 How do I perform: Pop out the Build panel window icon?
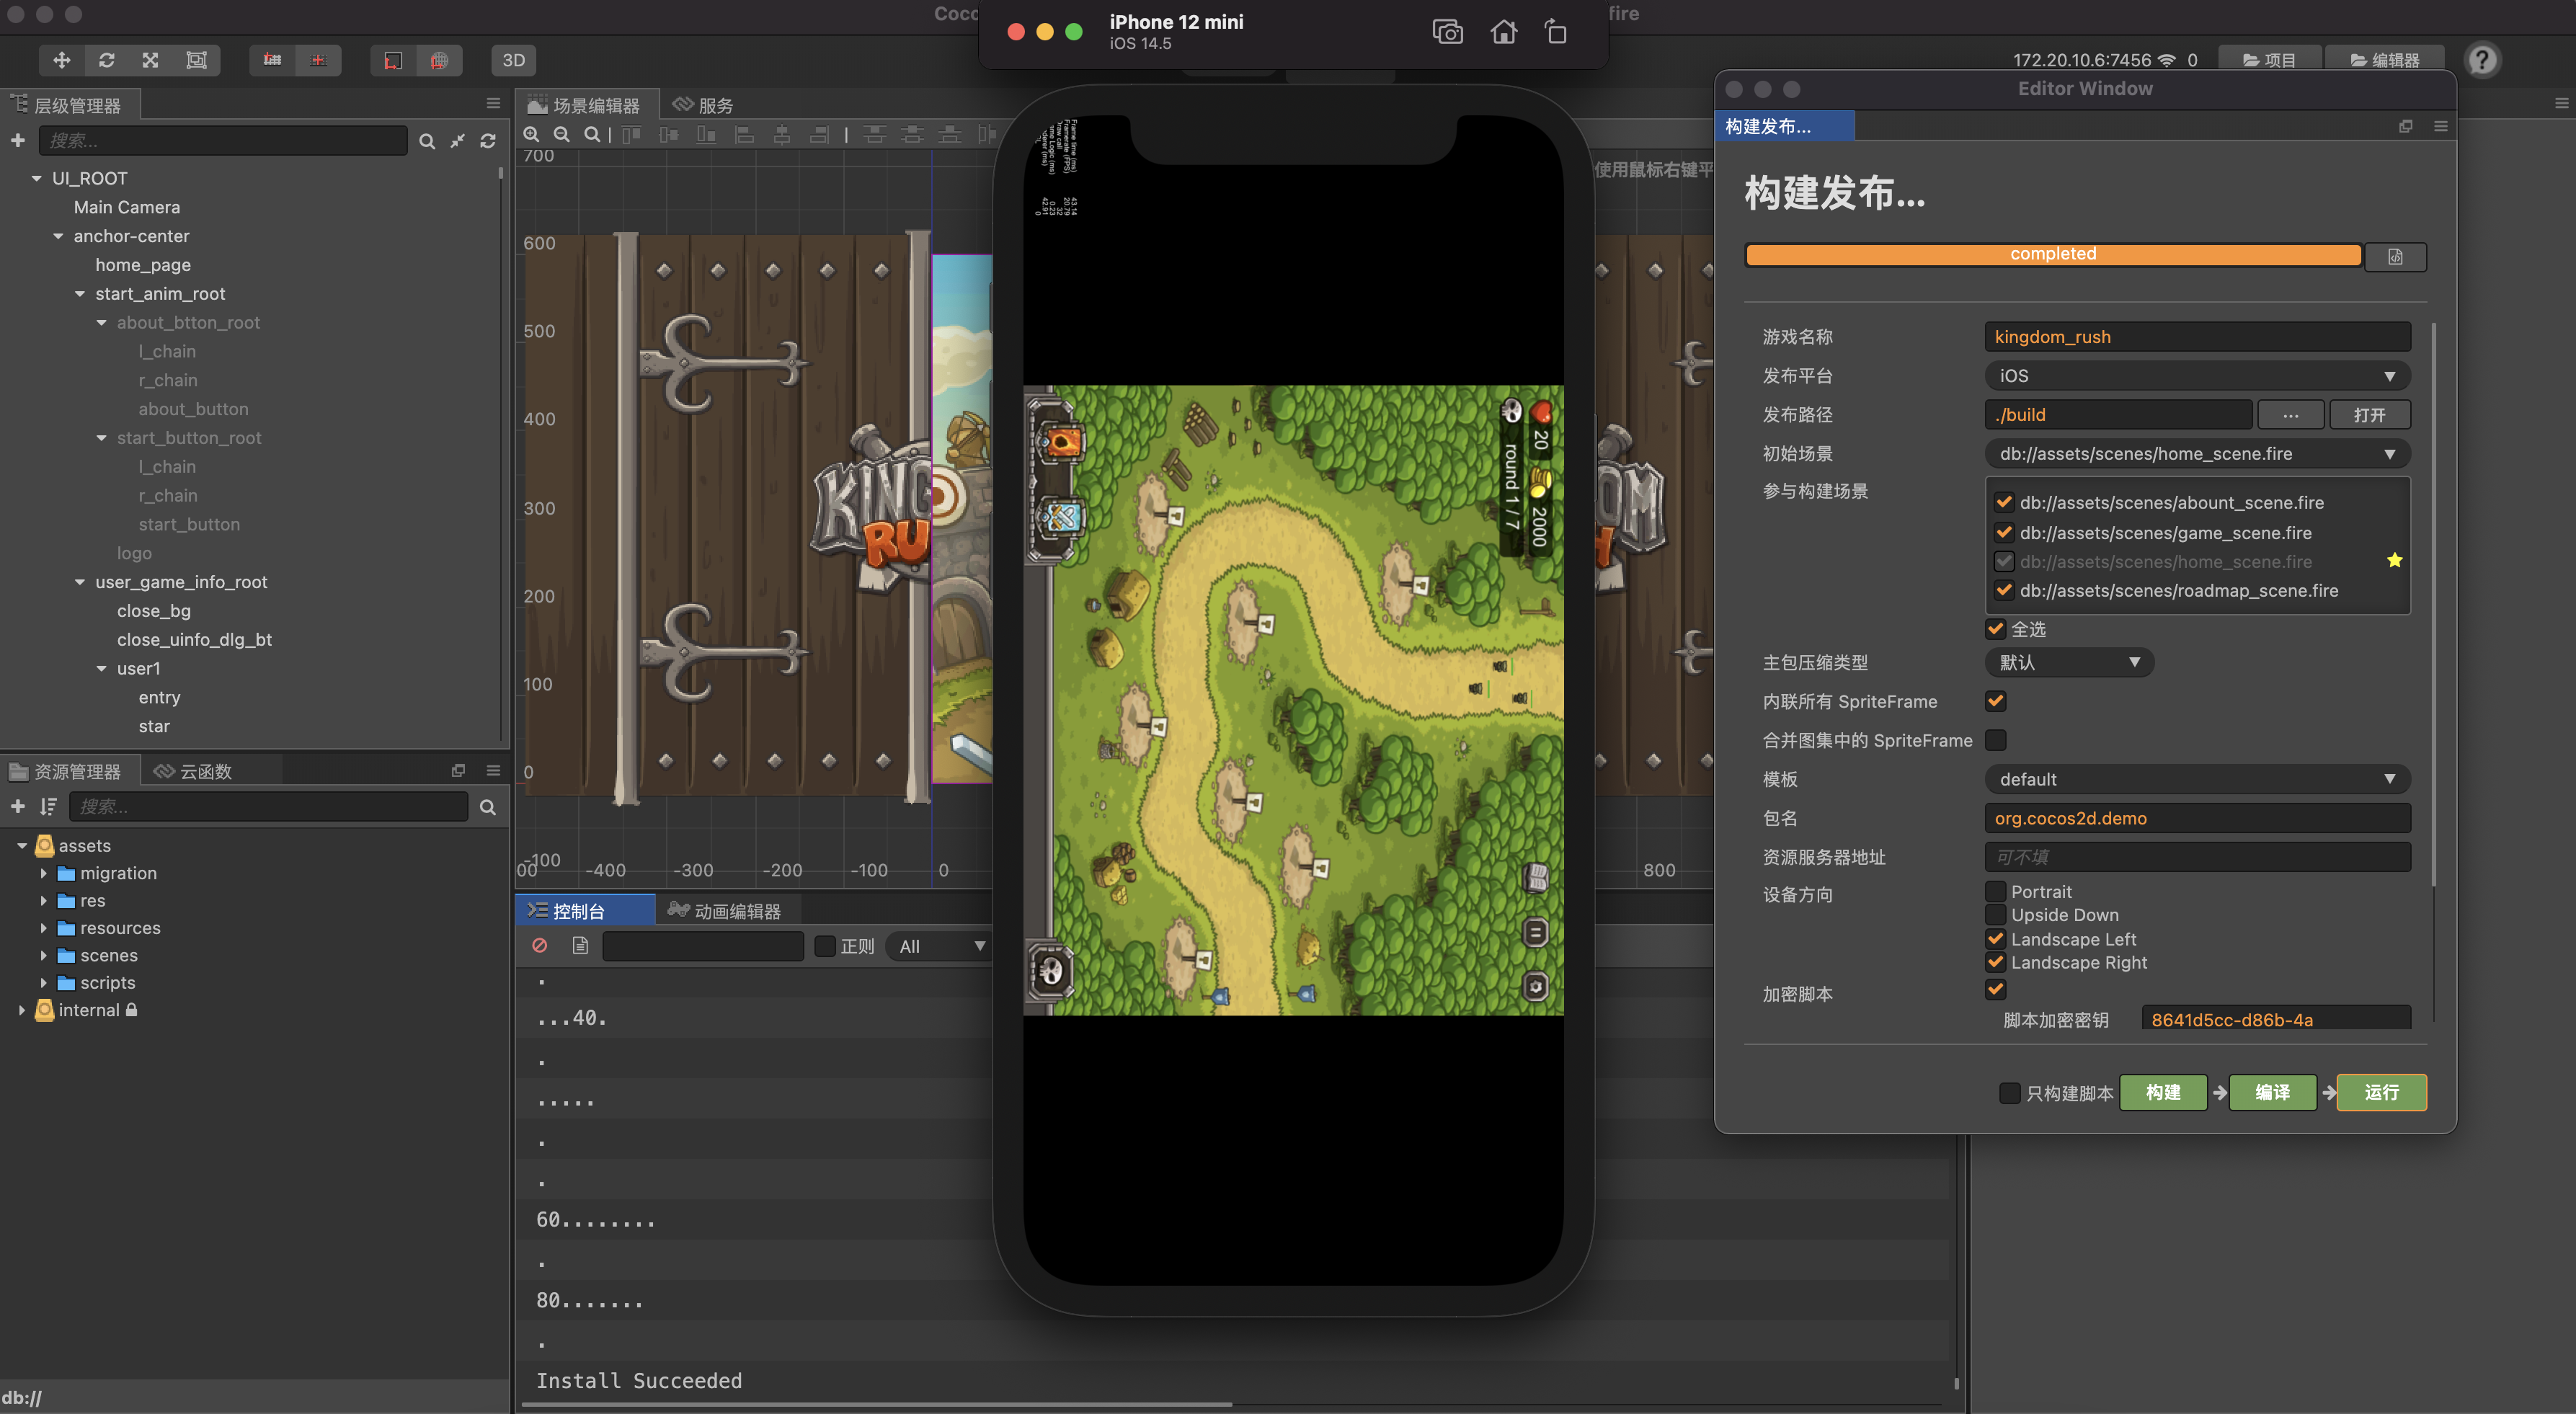pyautogui.click(x=2406, y=126)
